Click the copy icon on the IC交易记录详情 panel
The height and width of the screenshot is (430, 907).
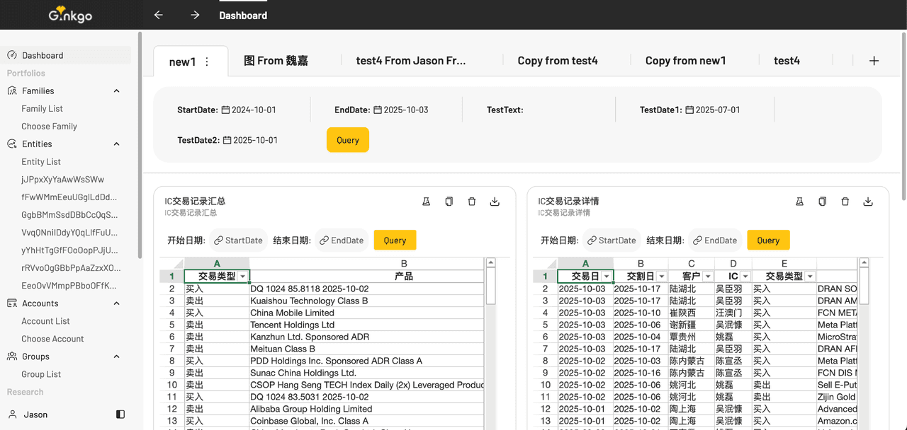[822, 202]
